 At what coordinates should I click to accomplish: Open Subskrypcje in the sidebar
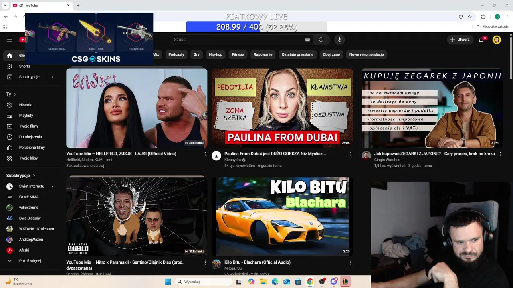pos(30,77)
